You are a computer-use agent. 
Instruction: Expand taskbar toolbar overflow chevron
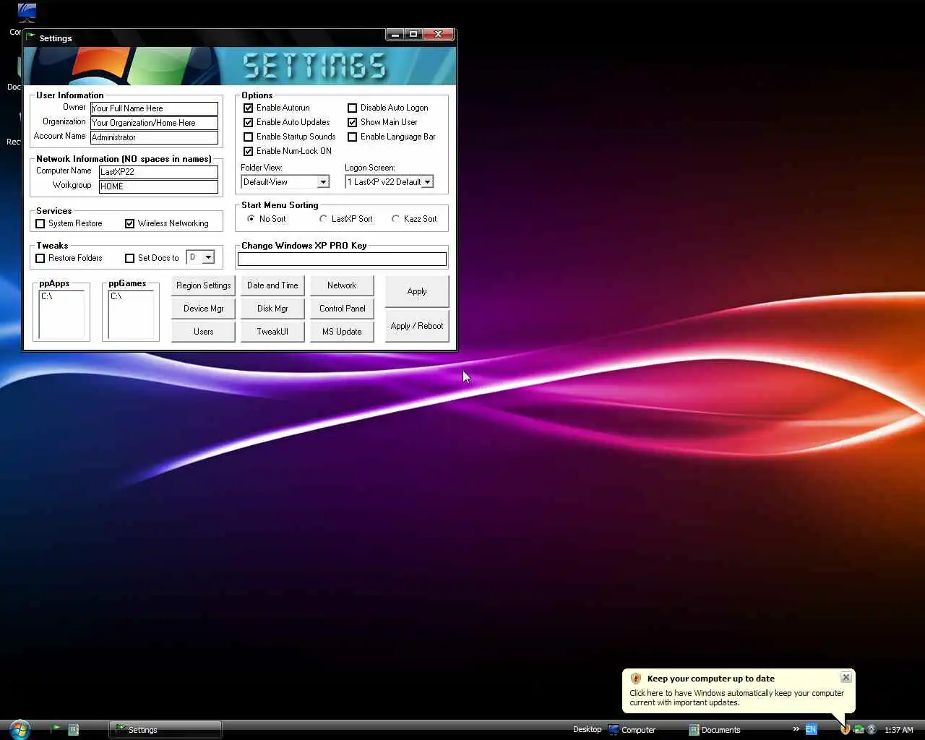(796, 728)
